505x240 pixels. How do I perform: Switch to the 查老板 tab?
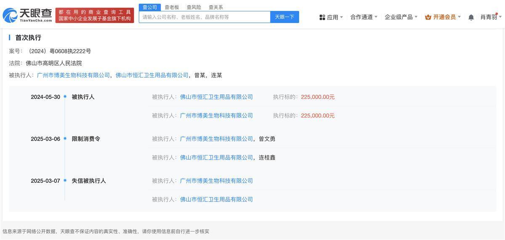point(172,7)
